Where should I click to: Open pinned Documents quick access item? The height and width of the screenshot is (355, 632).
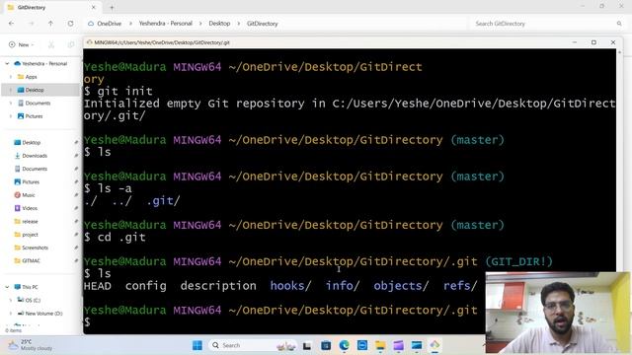pos(31,169)
